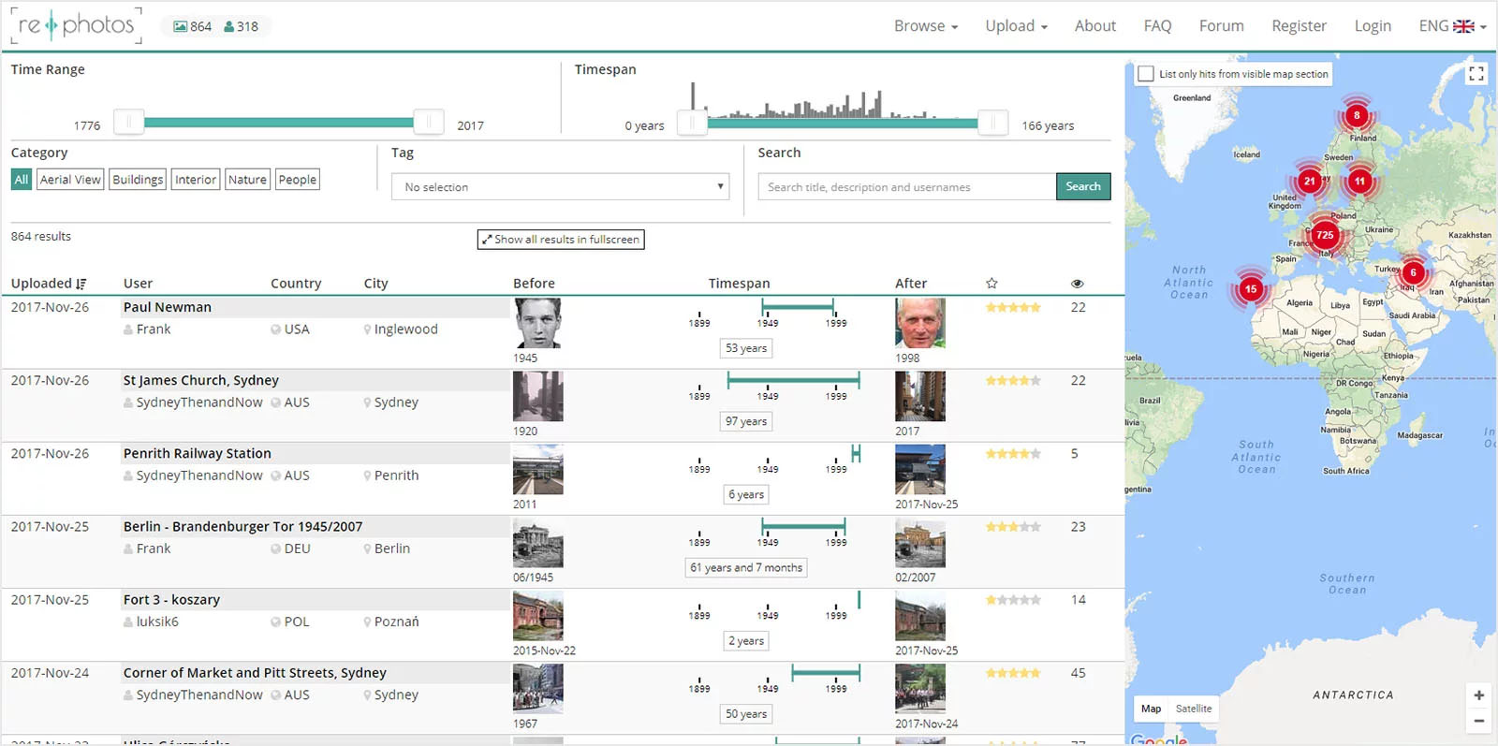Click the re.photos logo
Viewport: 1498px width, 746px height.
coord(77,25)
